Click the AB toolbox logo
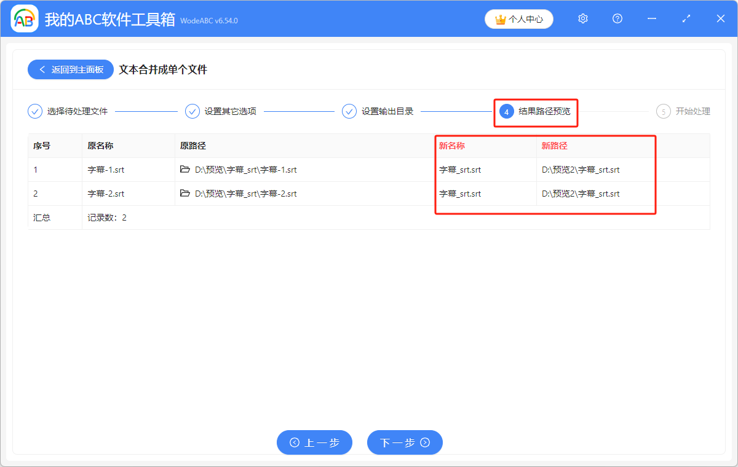This screenshot has width=738, height=467. [25, 18]
